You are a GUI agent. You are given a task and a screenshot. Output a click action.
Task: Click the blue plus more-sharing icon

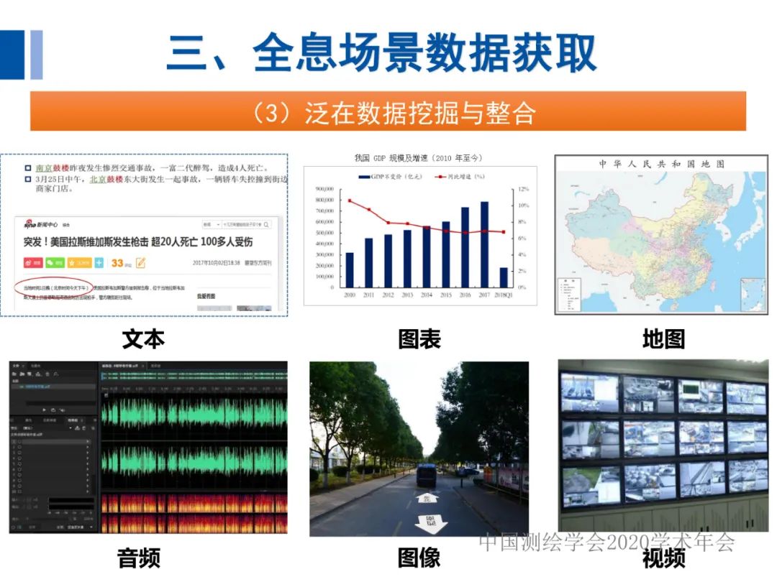(99, 262)
